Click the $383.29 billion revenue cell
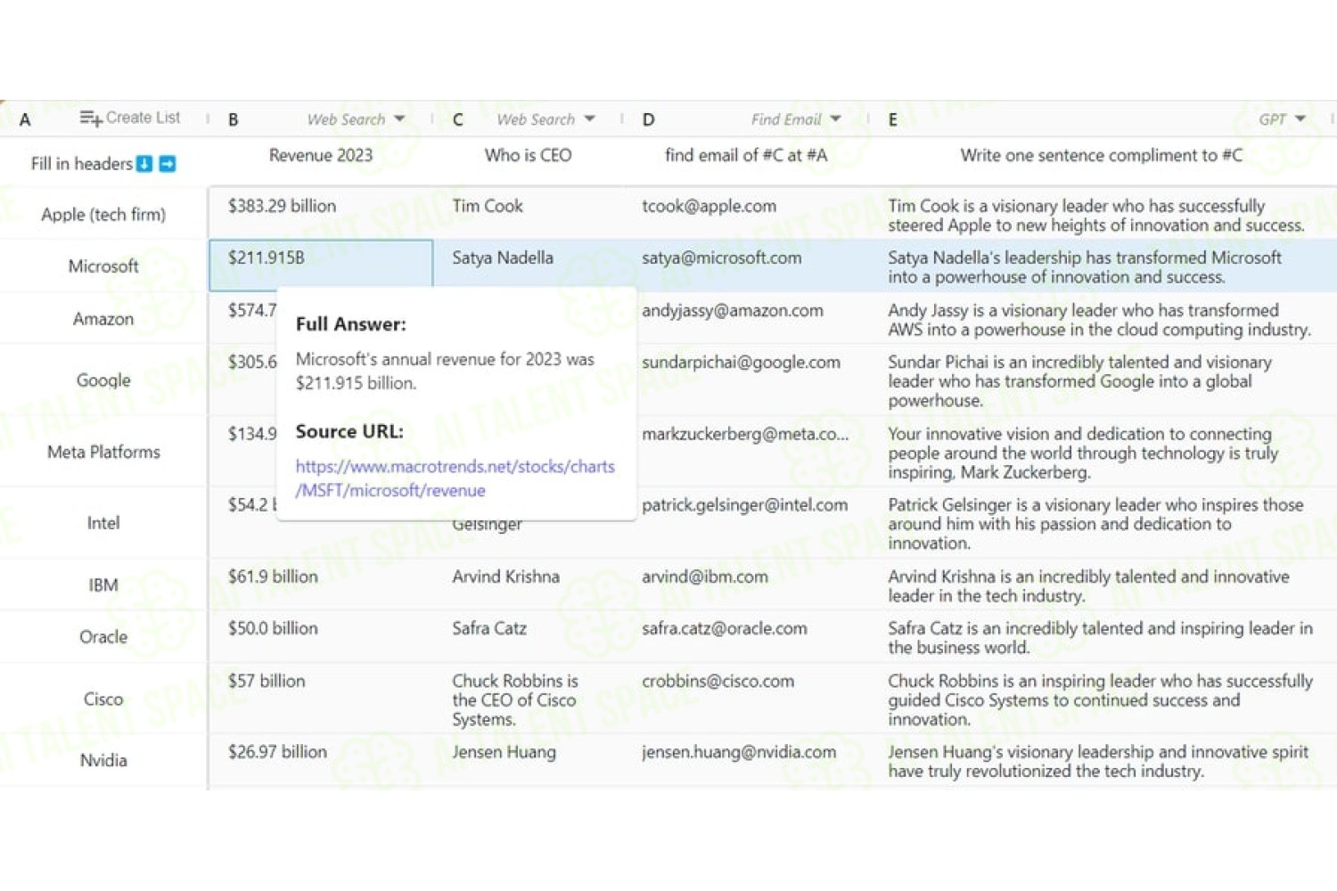This screenshot has height=891, width=1337. [x=321, y=214]
